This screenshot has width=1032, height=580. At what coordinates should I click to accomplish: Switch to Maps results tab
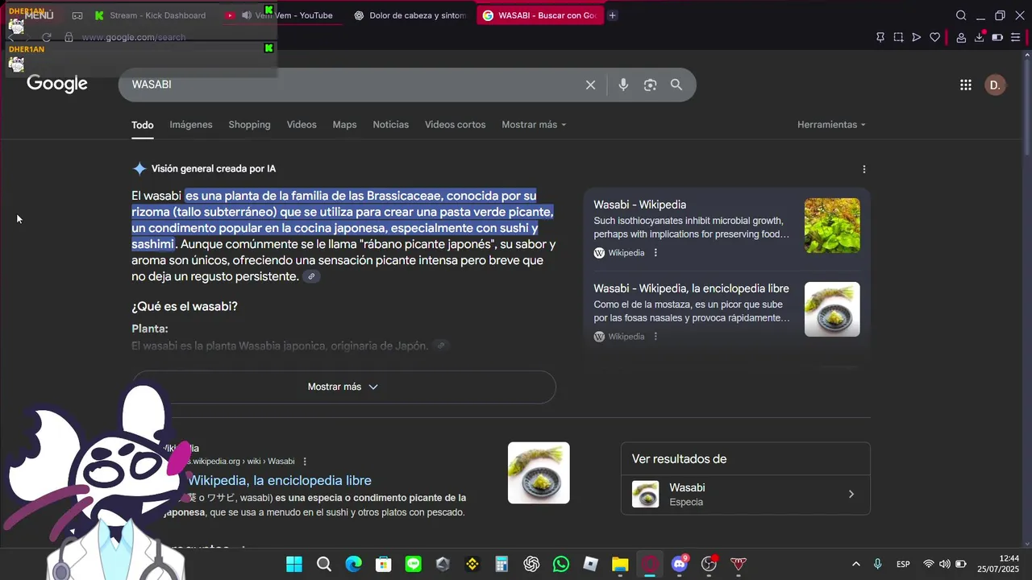pos(344,125)
